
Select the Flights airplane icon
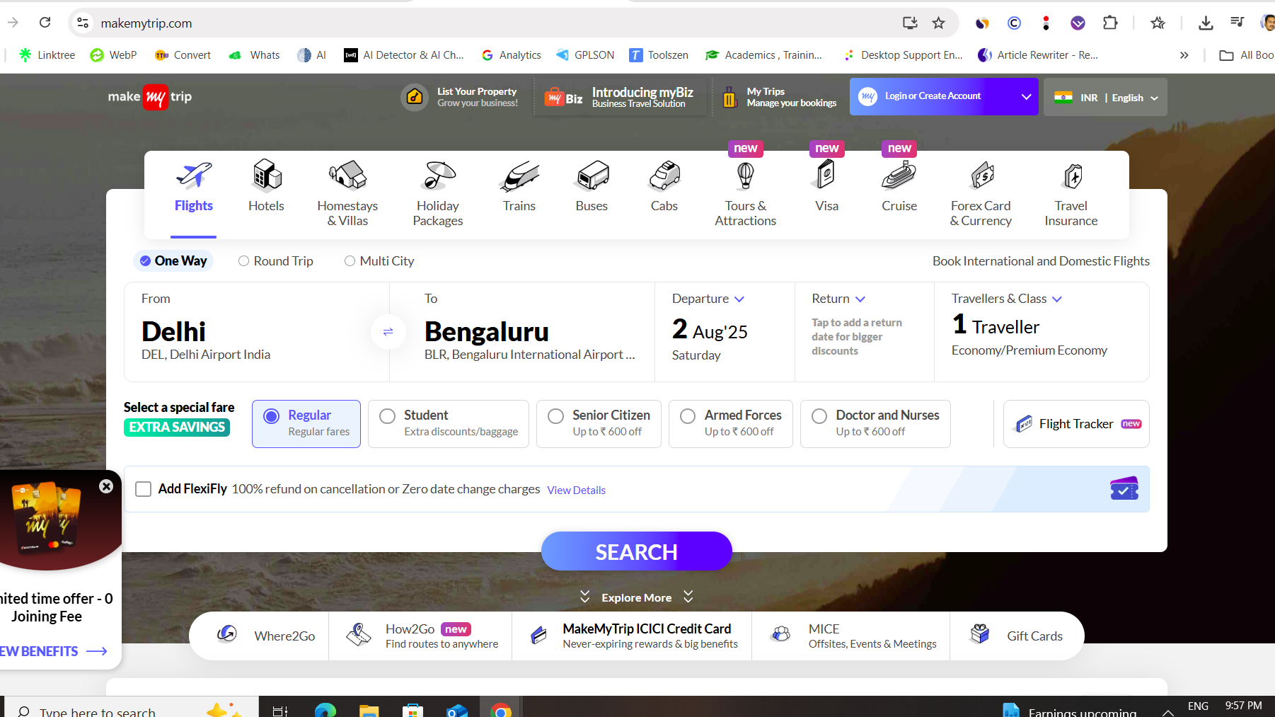(x=194, y=176)
